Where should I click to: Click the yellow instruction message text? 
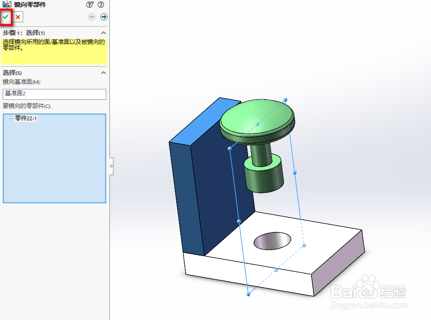pos(54,45)
